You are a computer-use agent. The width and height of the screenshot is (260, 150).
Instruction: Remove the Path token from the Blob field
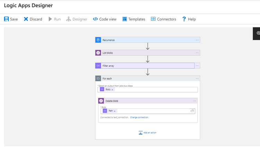tap(115, 111)
